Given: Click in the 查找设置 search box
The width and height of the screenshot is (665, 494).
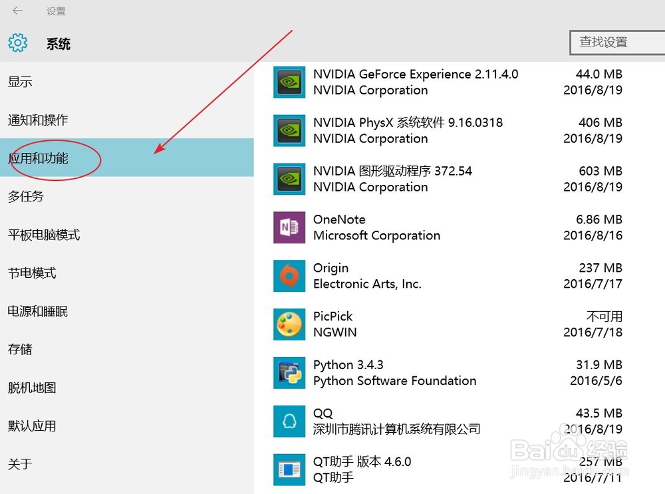Looking at the screenshot, I should coord(615,43).
